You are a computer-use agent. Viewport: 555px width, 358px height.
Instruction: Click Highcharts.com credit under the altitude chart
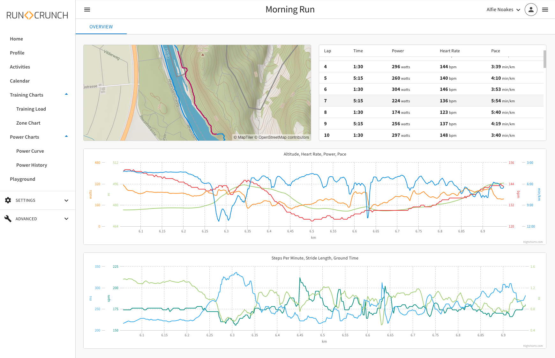pyautogui.click(x=533, y=242)
